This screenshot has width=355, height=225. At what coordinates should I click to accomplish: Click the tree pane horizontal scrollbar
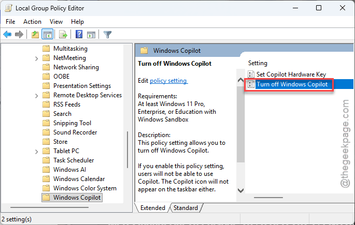pyautogui.click(x=49, y=207)
